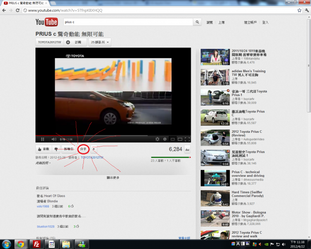Click the YouTube logo
Screen dimensions: 311x249
pyautogui.click(x=46, y=22)
